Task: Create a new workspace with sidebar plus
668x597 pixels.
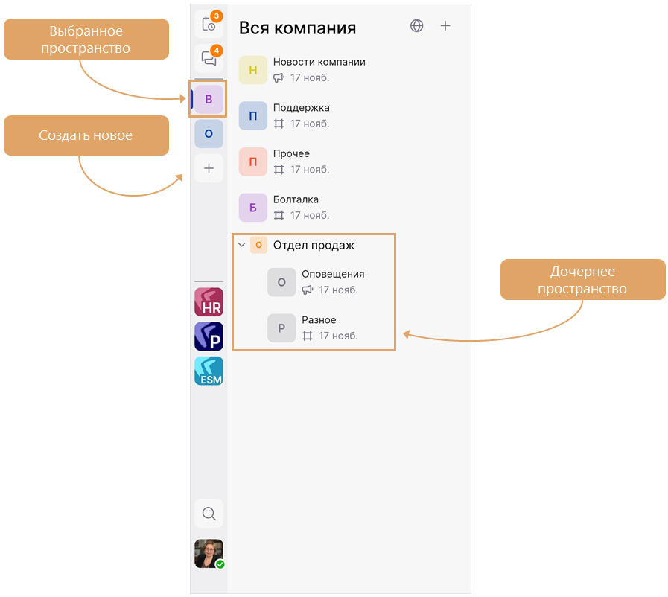Action: point(209,168)
